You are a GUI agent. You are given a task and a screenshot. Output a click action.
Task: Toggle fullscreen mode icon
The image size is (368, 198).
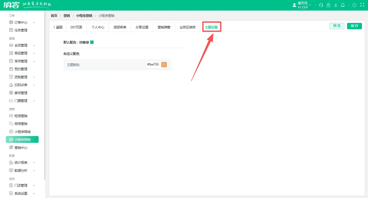[362, 5]
